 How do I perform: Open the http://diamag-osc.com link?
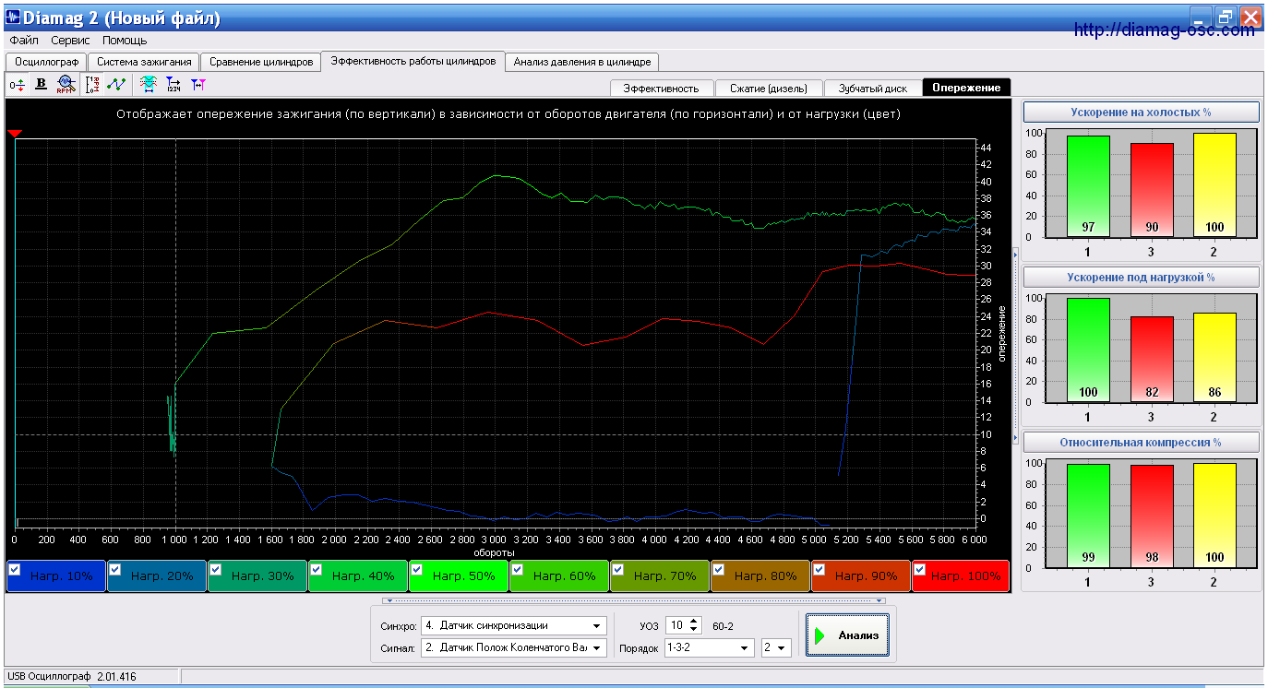pos(1165,30)
